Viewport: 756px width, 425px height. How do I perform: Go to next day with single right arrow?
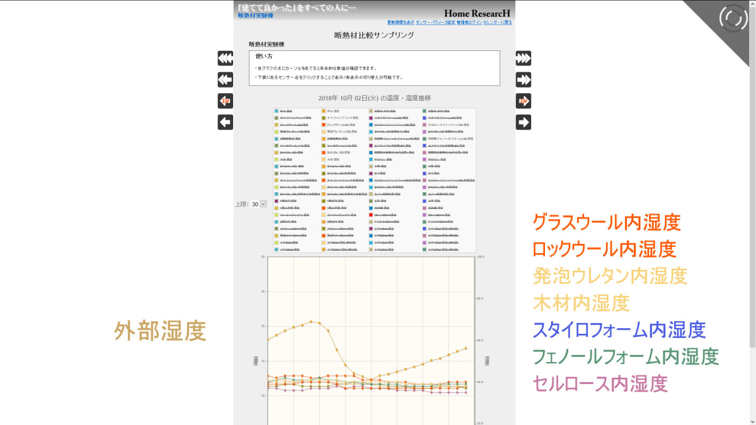[x=523, y=122]
